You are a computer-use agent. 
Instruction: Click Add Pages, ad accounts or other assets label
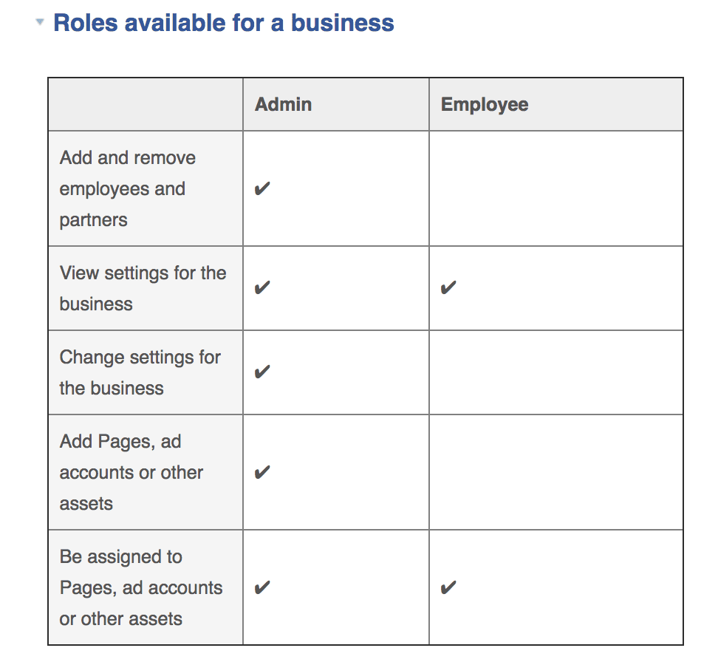pos(131,473)
